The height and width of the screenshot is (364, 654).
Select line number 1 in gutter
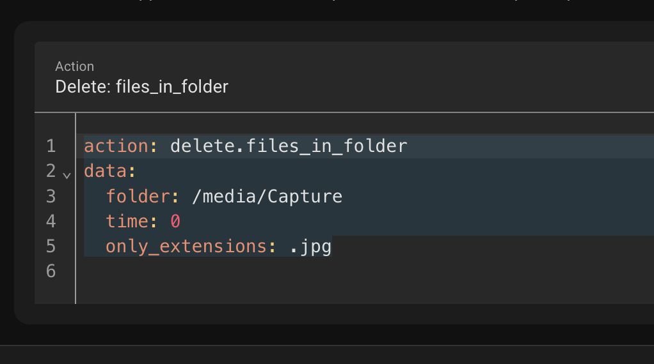click(51, 146)
